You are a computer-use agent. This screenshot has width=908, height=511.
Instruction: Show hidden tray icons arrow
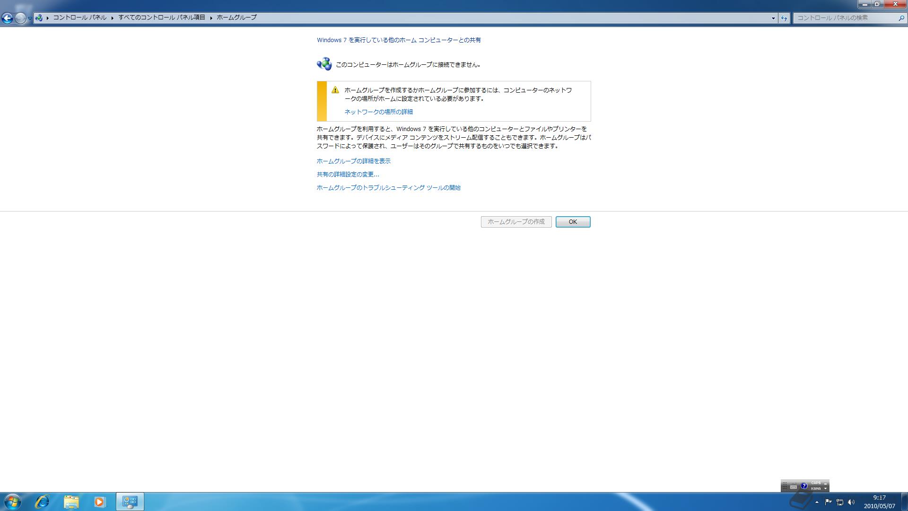point(817,502)
